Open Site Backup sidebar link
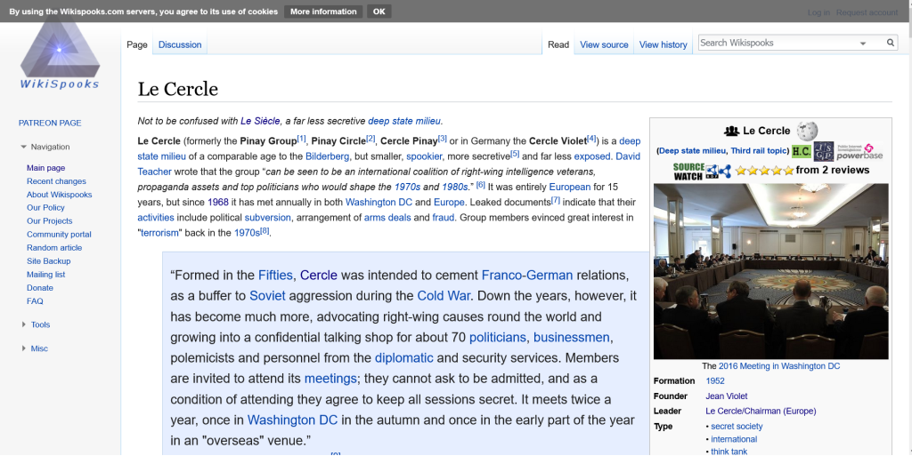912x456 pixels. tap(48, 261)
